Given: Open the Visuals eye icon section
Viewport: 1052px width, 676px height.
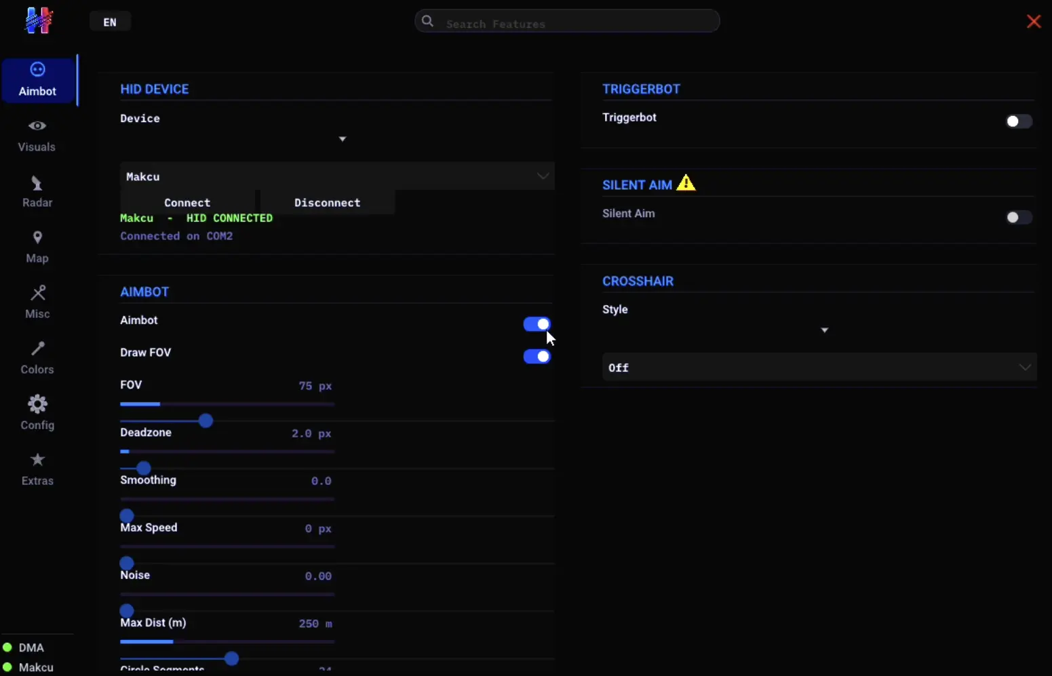Looking at the screenshot, I should coord(37,126).
